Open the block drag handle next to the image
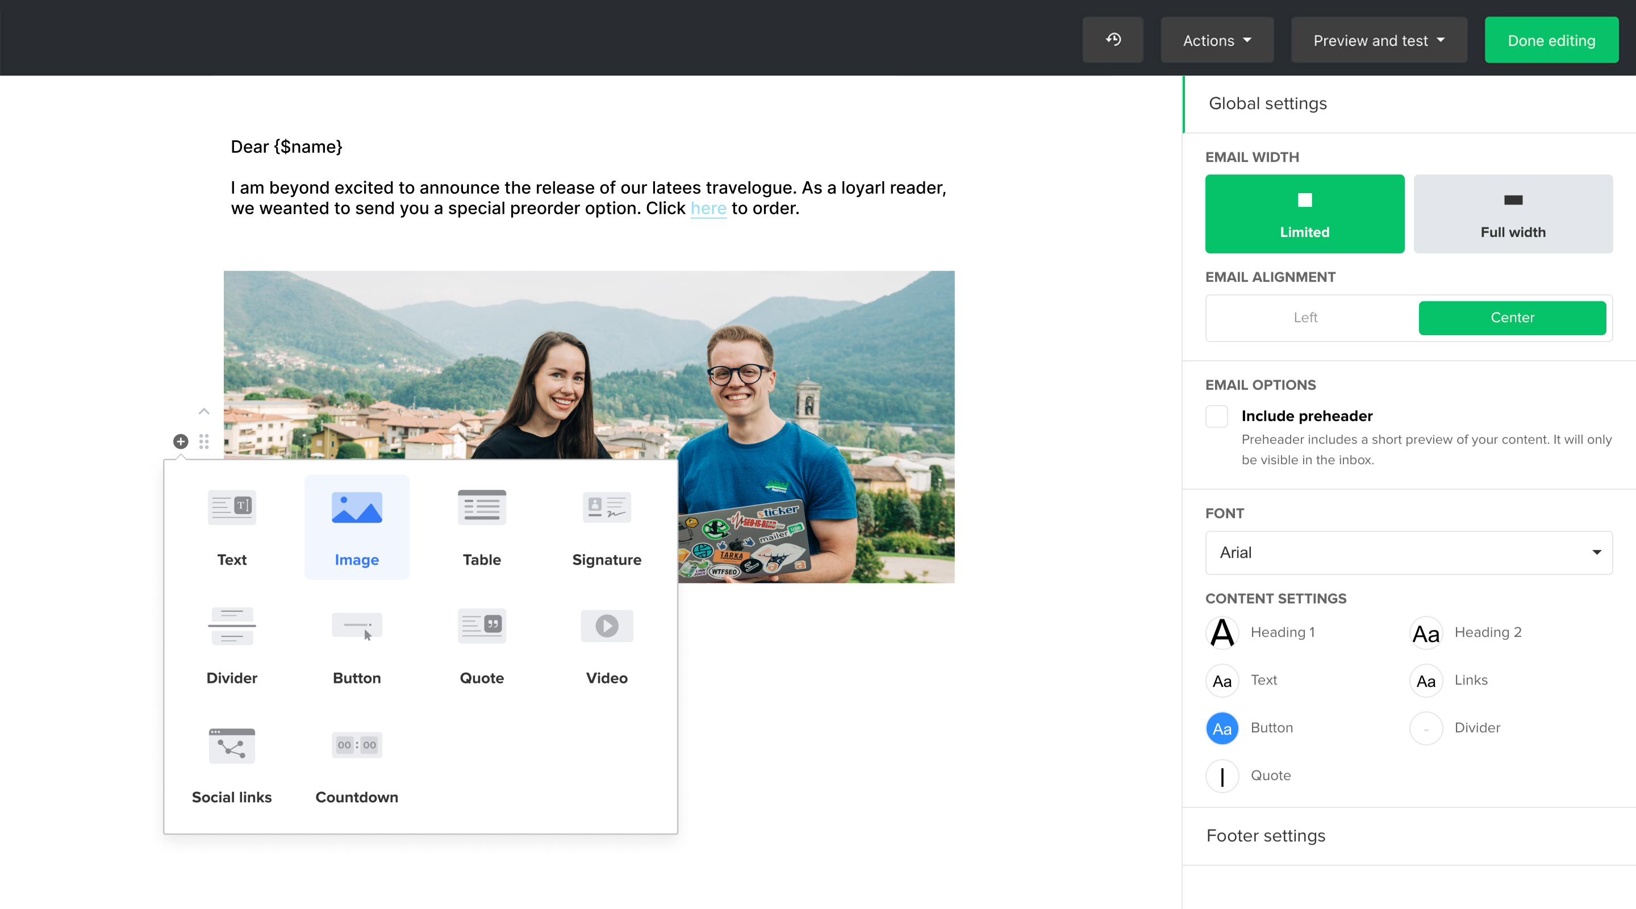Viewport: 1636px width, 909px height. pos(204,441)
